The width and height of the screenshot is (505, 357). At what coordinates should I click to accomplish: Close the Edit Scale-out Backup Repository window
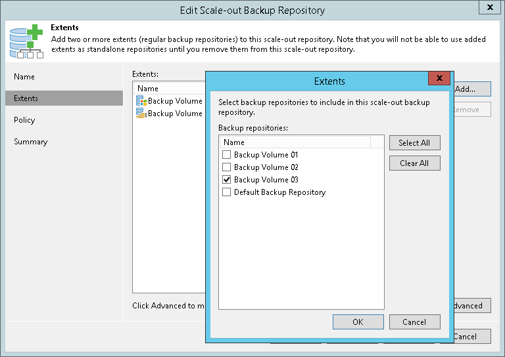[490, 8]
